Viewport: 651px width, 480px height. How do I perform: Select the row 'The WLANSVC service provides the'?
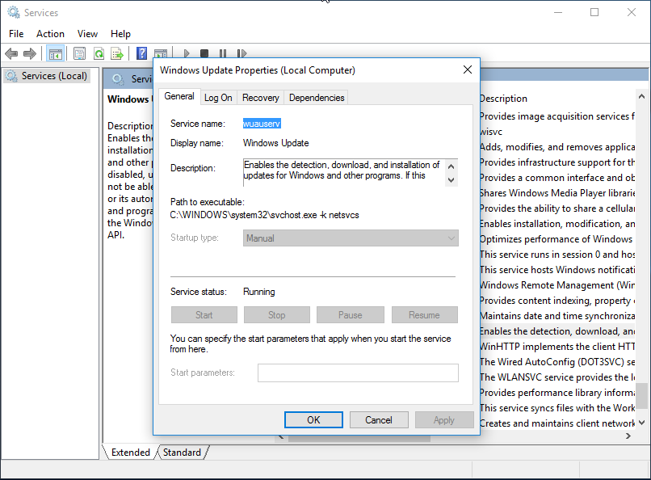tap(557, 377)
